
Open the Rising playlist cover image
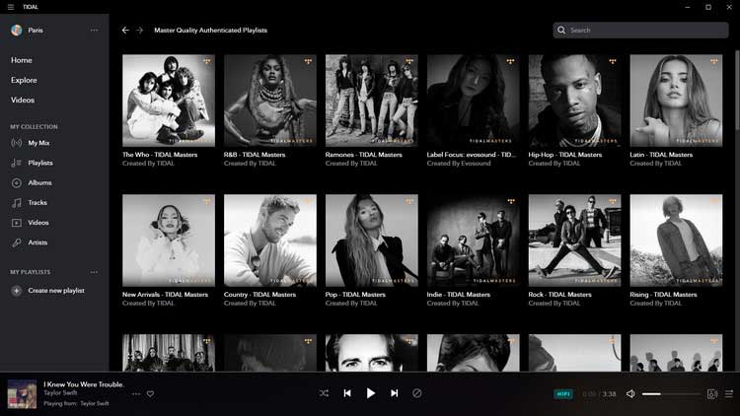[676, 241]
